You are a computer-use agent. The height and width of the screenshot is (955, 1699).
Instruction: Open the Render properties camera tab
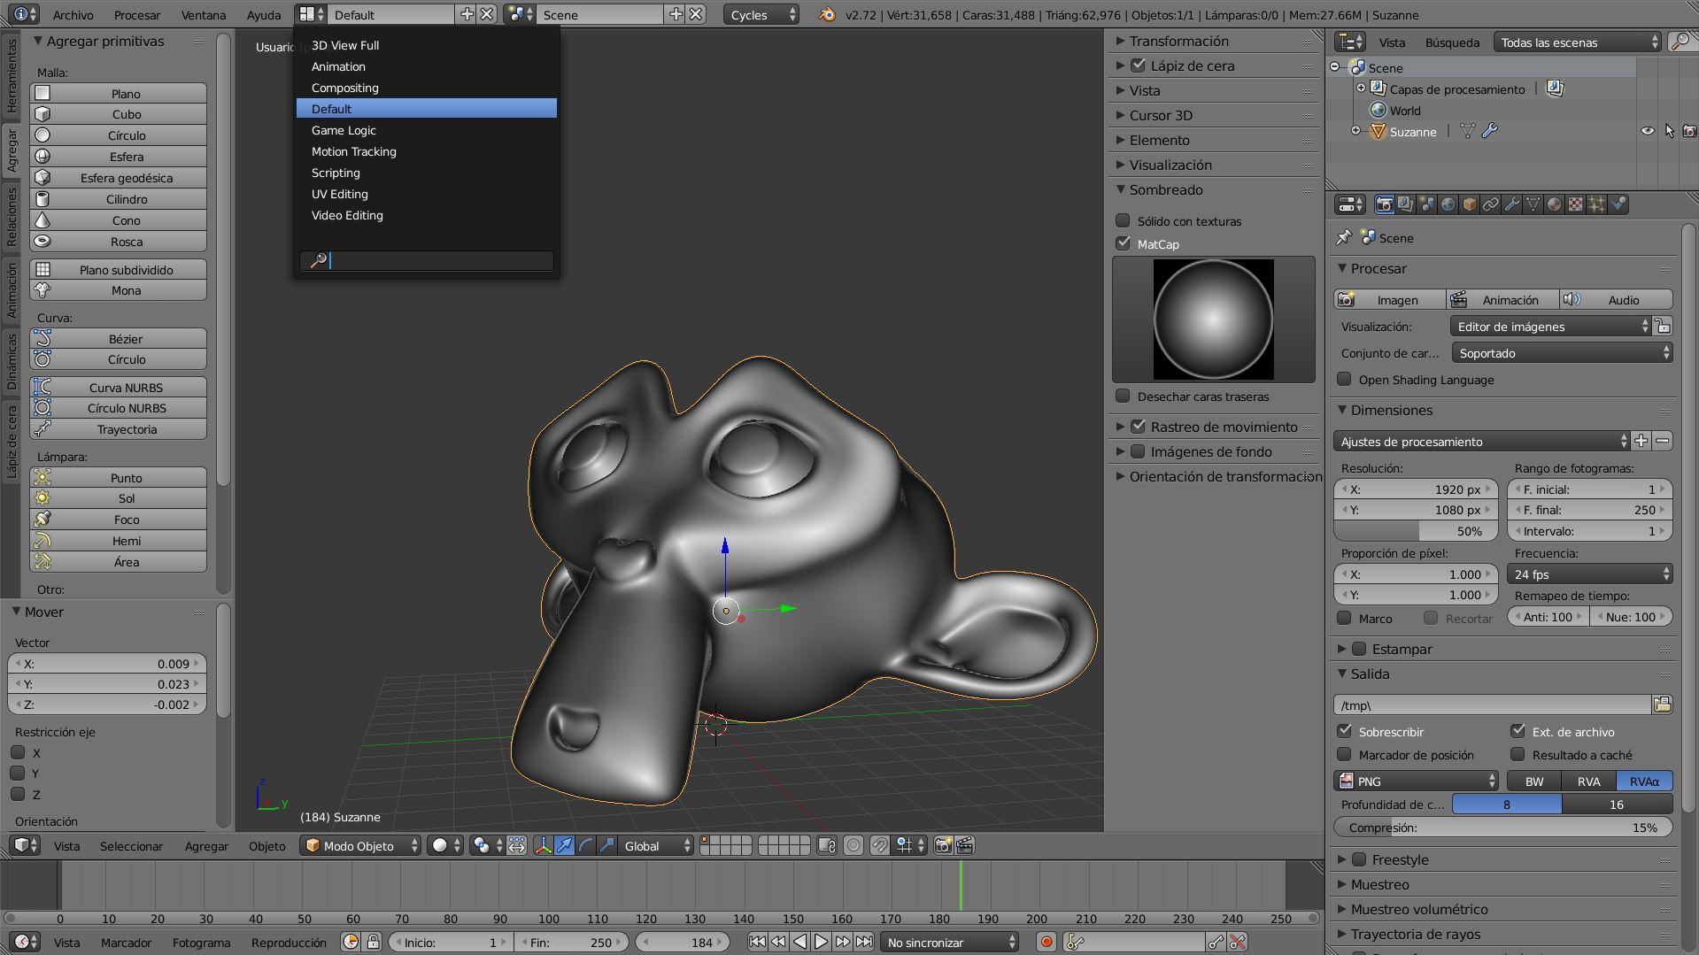pos(1384,204)
